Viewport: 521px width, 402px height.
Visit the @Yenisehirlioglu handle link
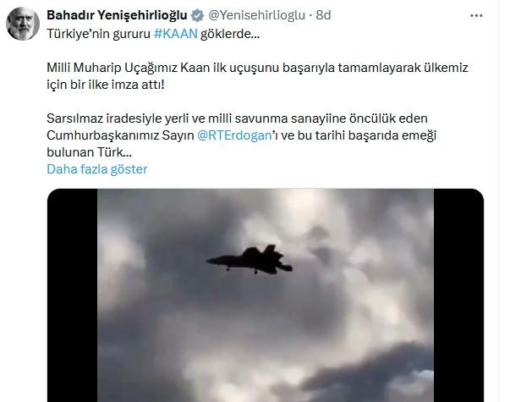pyautogui.click(x=256, y=15)
